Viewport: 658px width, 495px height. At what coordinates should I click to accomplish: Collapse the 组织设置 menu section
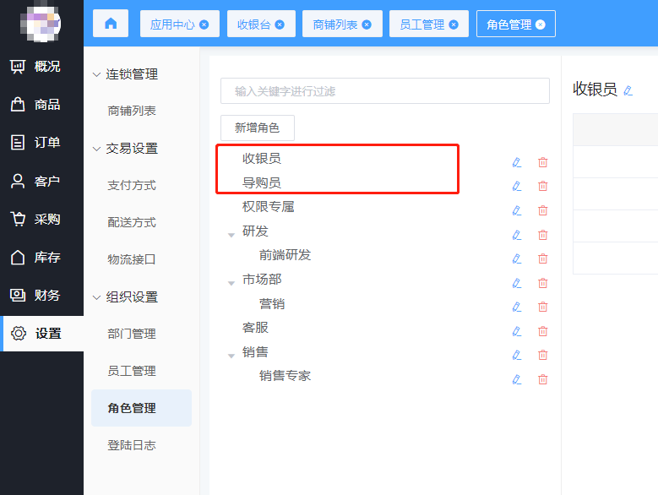click(96, 297)
